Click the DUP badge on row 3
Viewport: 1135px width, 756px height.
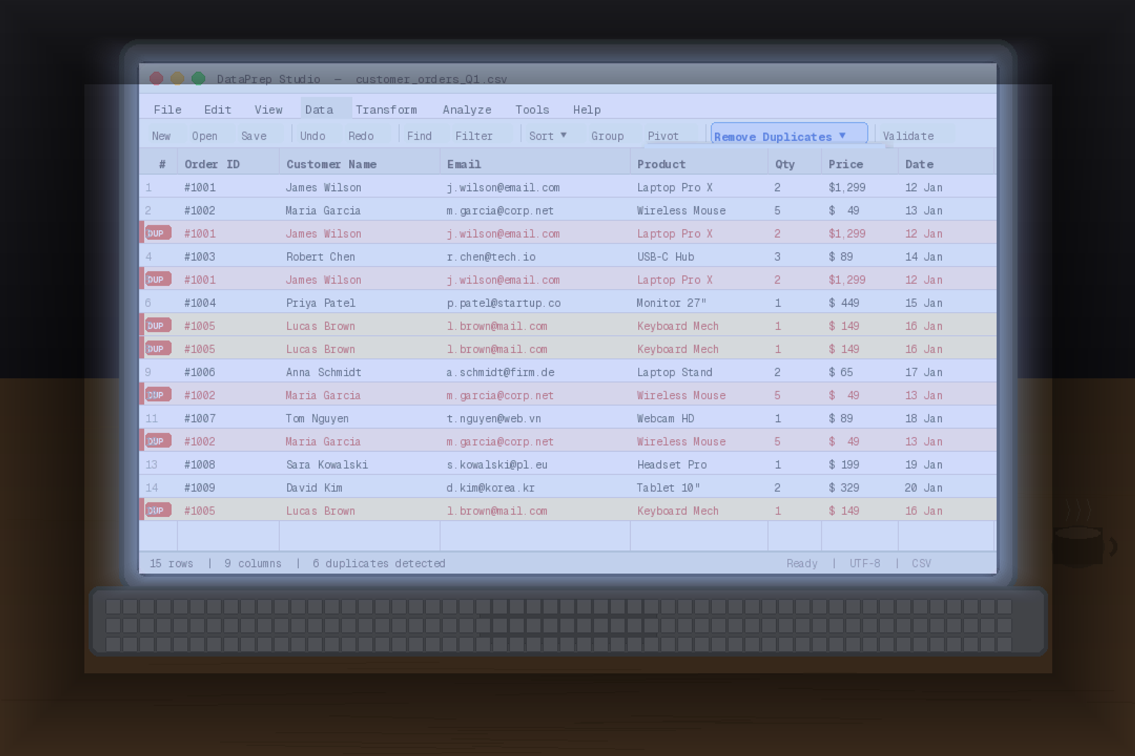point(157,233)
